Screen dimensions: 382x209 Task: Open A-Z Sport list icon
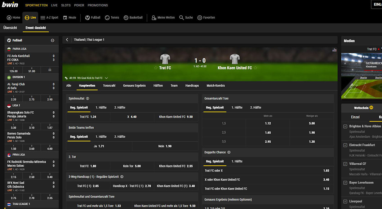click(x=43, y=18)
